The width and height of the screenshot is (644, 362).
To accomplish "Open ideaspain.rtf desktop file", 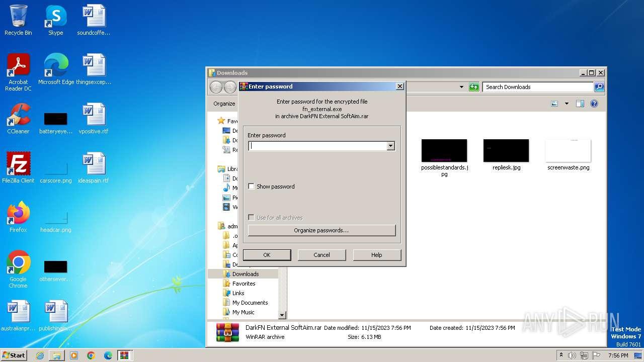I will (94, 168).
